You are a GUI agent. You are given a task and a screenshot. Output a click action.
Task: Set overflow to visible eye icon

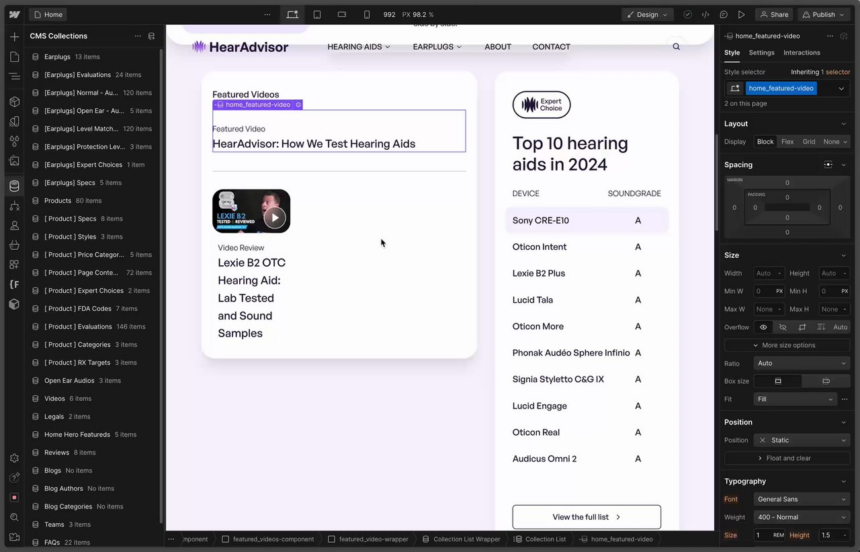pyautogui.click(x=763, y=327)
